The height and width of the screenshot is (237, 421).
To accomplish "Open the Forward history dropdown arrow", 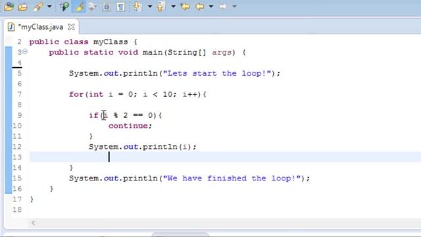I will (234, 7).
